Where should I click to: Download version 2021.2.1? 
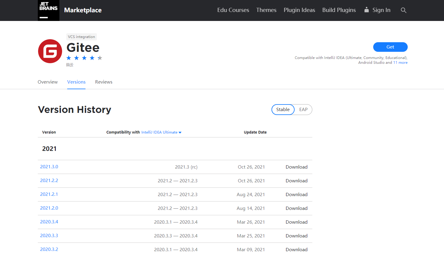[296, 195]
